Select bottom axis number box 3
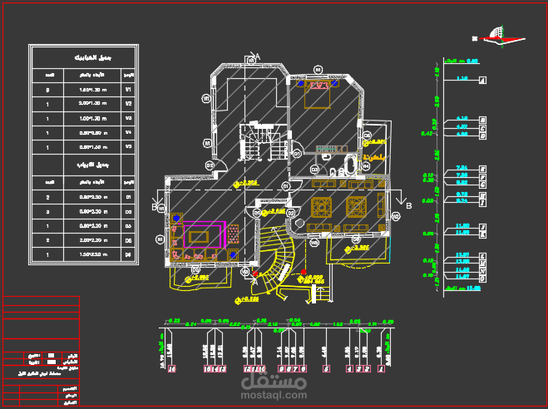 359,369
